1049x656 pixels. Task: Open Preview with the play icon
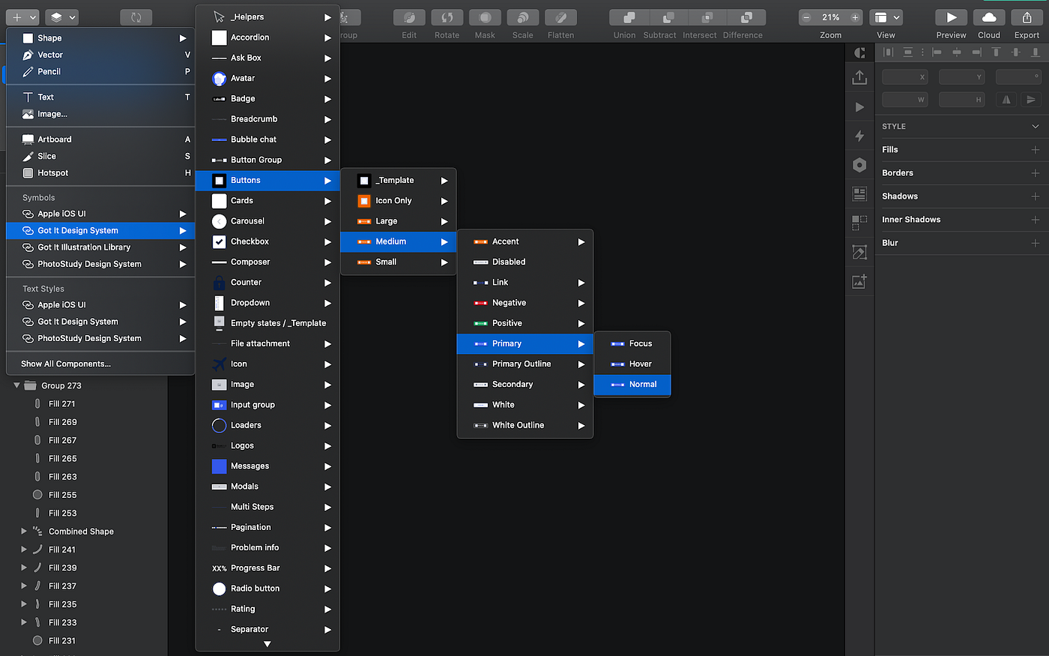951,17
